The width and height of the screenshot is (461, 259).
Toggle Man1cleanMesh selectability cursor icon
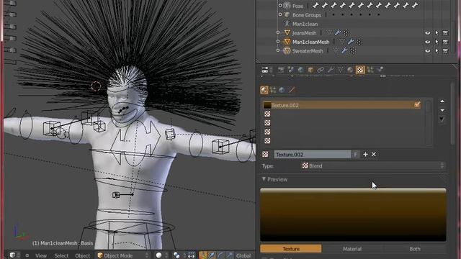pos(437,42)
